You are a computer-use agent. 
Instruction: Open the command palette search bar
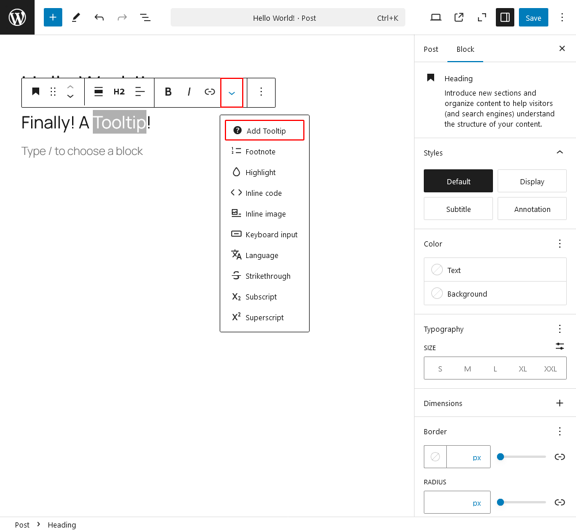click(288, 18)
